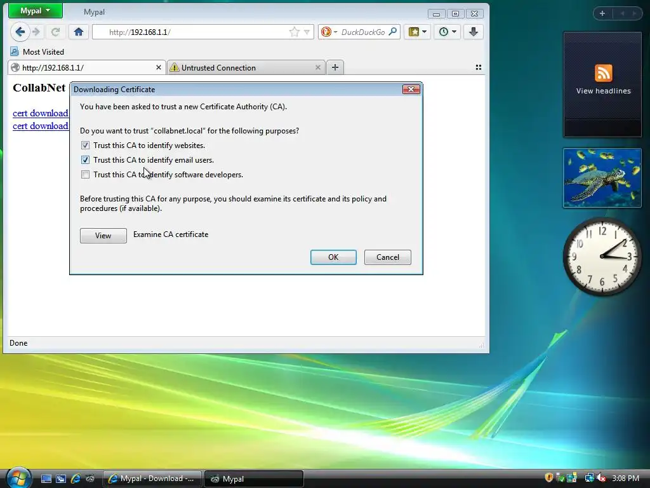This screenshot has height=488, width=650.
Task: Click the Forward navigation arrow
Action: point(37,32)
